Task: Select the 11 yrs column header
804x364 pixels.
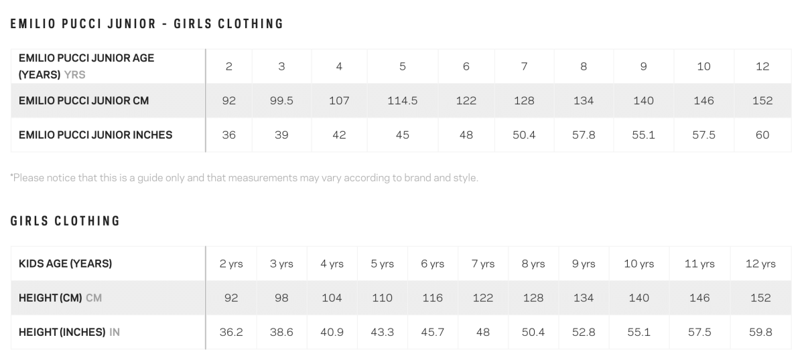Action: tap(699, 264)
